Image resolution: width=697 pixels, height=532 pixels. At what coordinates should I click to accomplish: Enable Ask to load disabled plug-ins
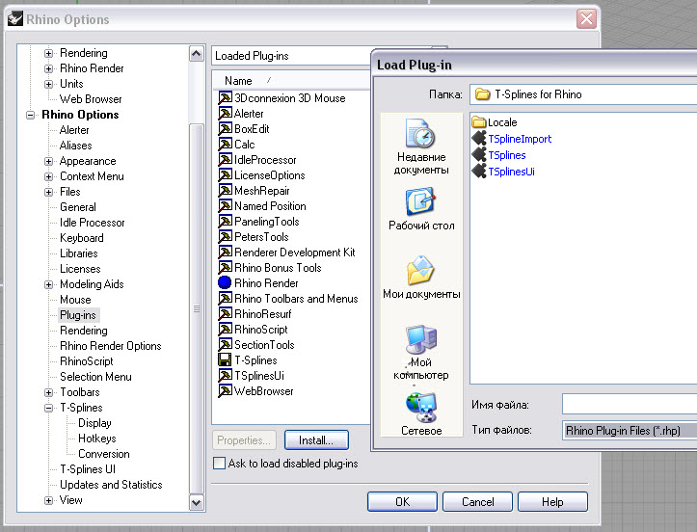tap(219, 464)
